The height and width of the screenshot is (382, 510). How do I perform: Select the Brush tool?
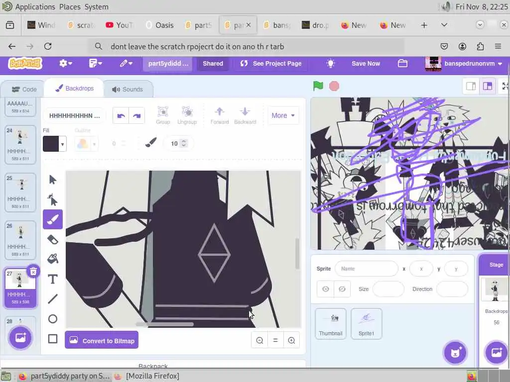point(53,219)
